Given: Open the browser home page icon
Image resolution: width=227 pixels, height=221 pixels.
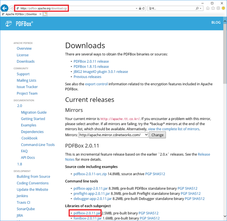Looking at the screenshot, I should point(208,8).
